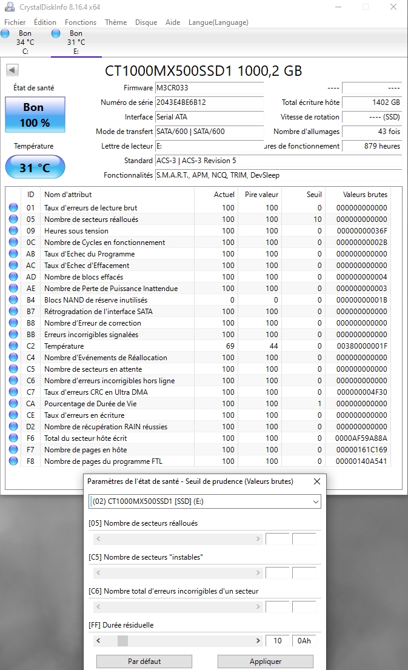Click status orb for F8 pages du programme FTL
The width and height of the screenshot is (408, 670).
pyautogui.click(x=14, y=461)
